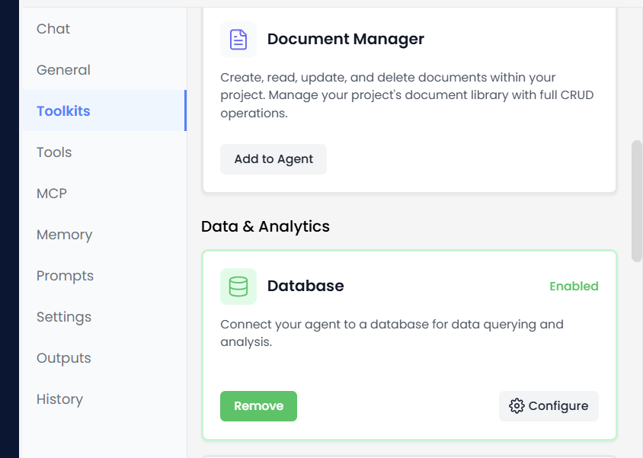This screenshot has height=458, width=643.
Task: Click the partially visible card below Database
Action: [x=409, y=453]
